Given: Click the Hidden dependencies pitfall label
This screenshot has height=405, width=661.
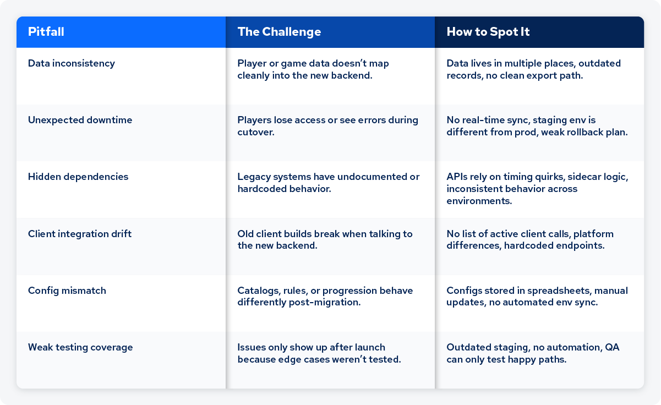Looking at the screenshot, I should 78,177.
